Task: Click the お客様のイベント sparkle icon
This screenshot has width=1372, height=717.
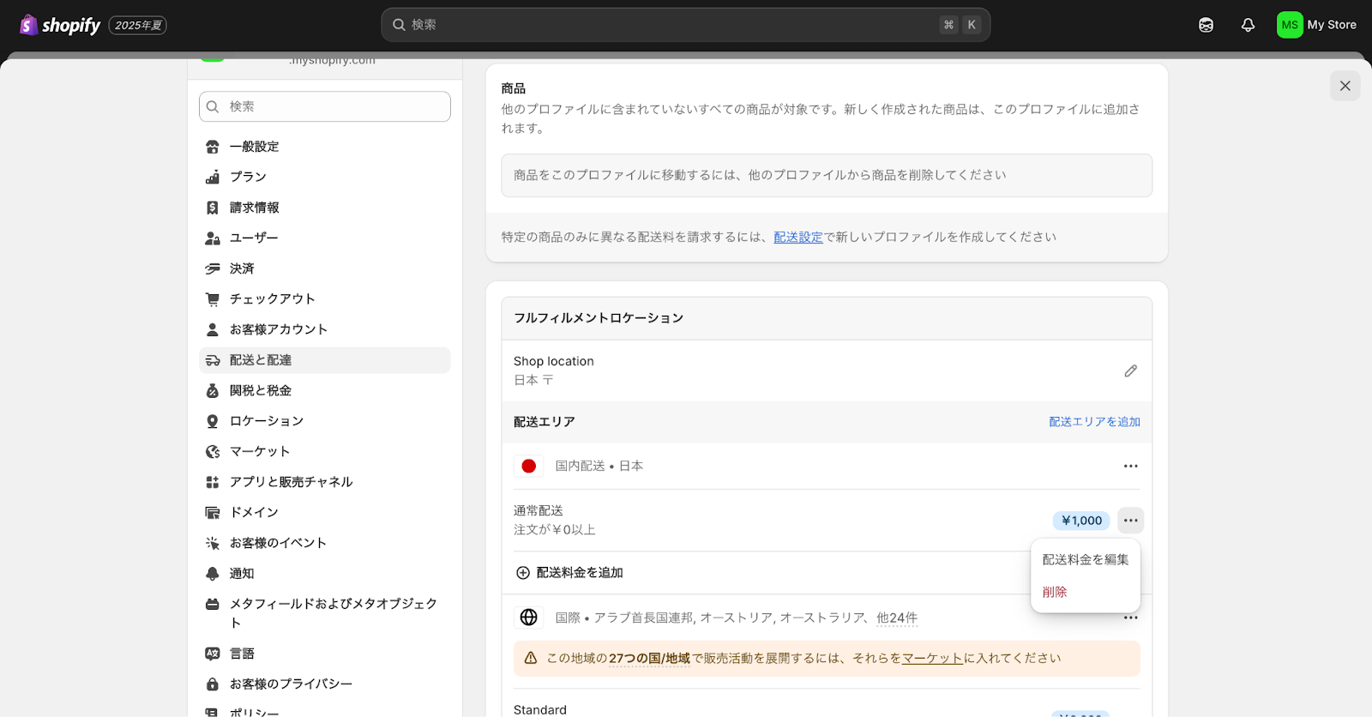Action: click(x=213, y=543)
